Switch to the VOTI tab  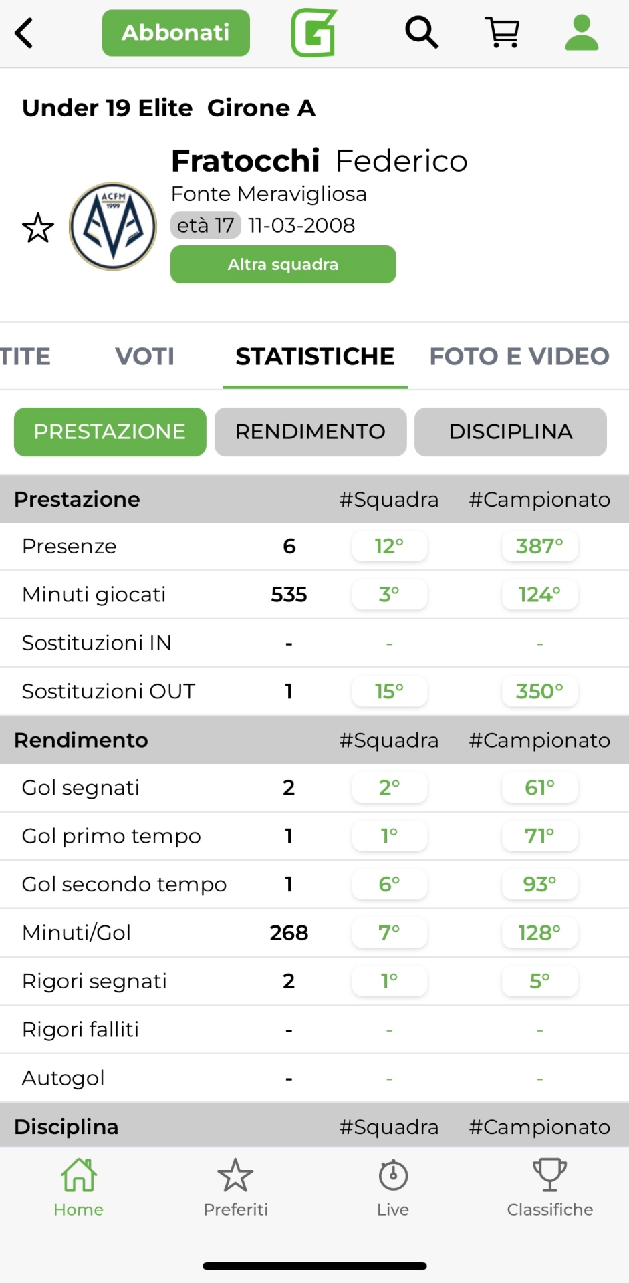click(x=144, y=356)
